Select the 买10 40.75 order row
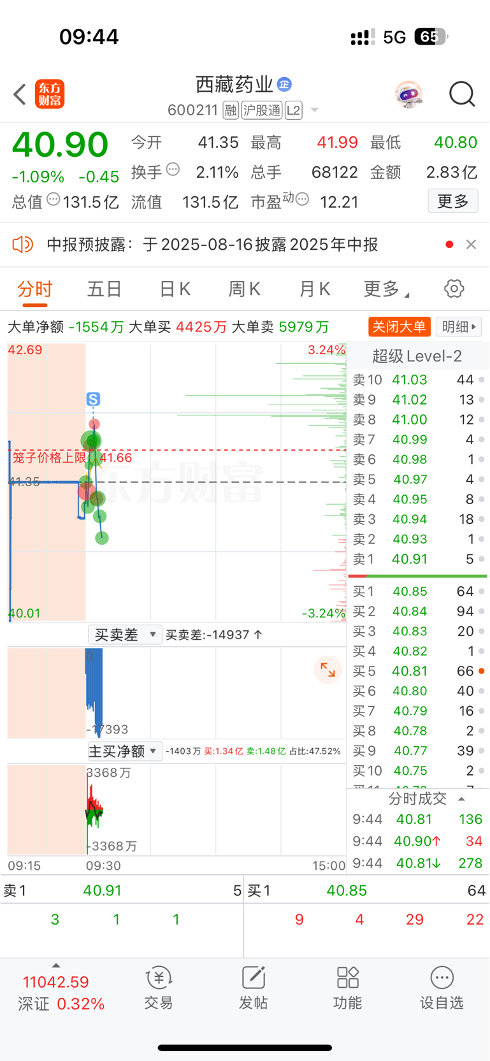Viewport: 490px width, 1061px height. [x=418, y=770]
